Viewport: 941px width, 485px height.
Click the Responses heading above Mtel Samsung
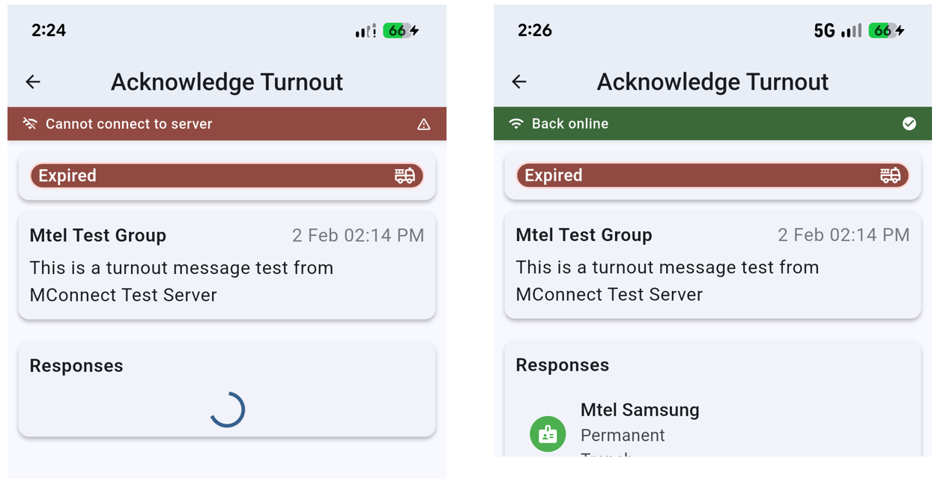[x=562, y=365]
